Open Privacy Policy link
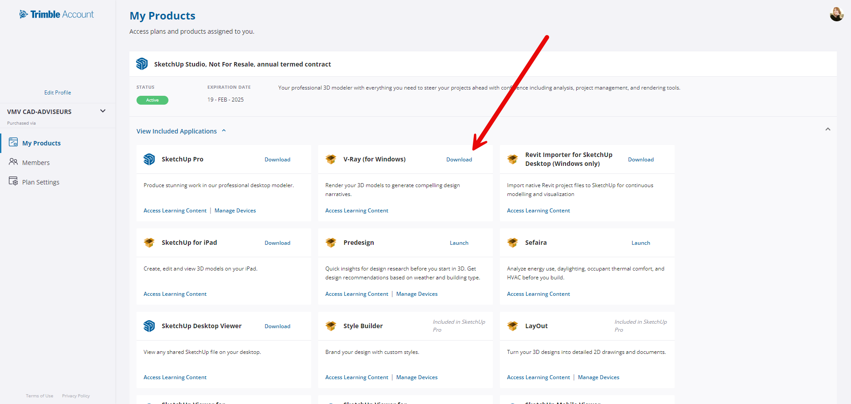Image resolution: width=851 pixels, height=404 pixels. pos(76,396)
